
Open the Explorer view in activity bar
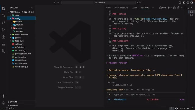point(3,9)
